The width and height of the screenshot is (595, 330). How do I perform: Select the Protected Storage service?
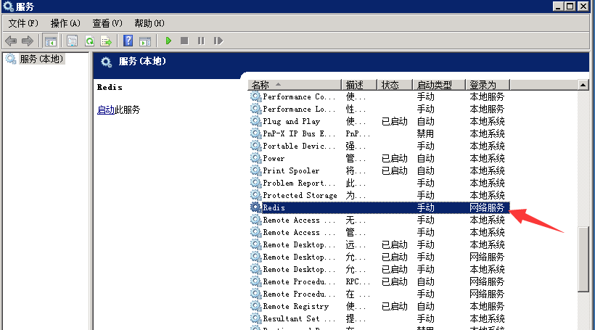coord(379,195)
